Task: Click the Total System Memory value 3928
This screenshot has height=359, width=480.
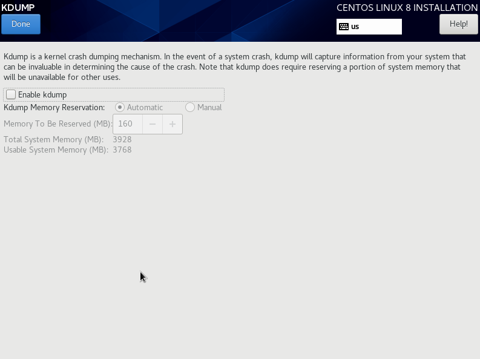Action: (x=122, y=140)
